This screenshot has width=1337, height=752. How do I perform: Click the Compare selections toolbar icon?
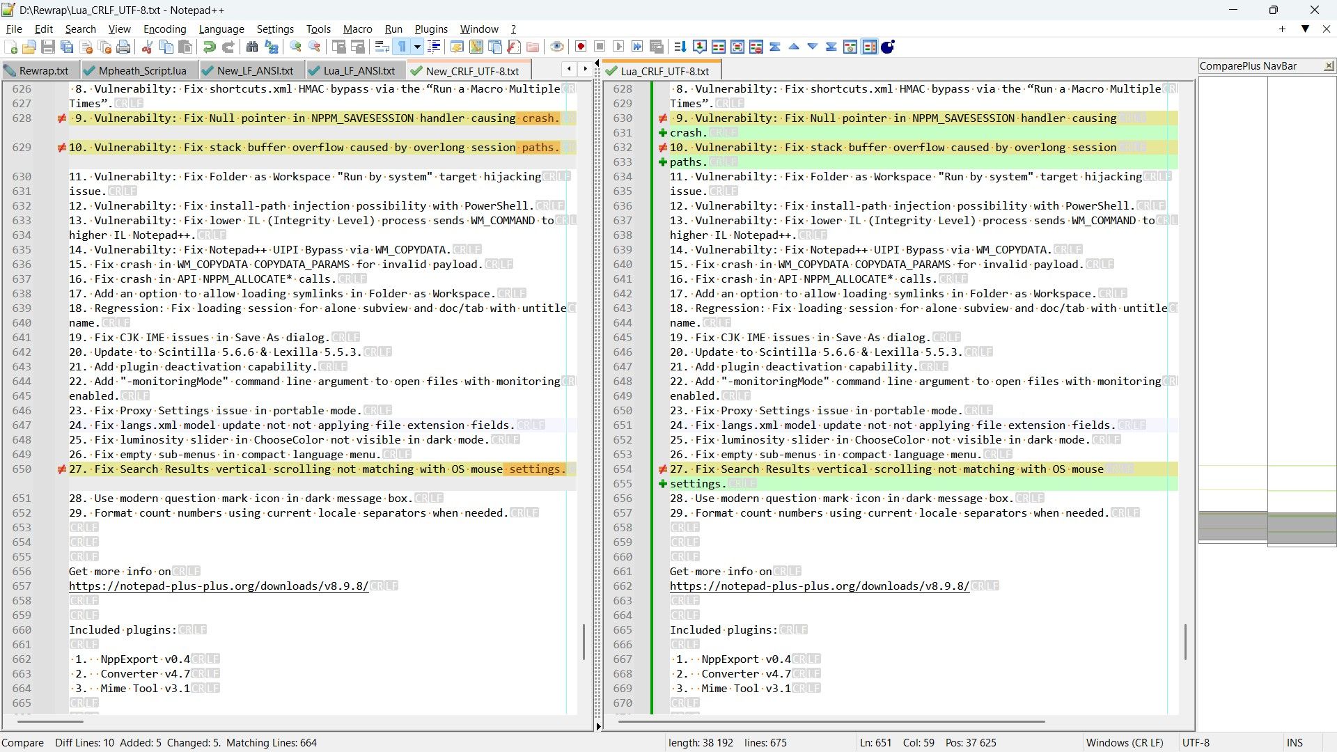pos(737,47)
